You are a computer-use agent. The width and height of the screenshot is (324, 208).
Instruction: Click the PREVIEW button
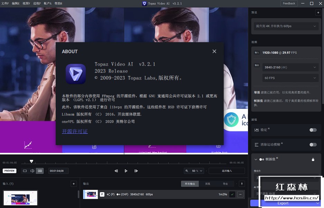coord(9,171)
